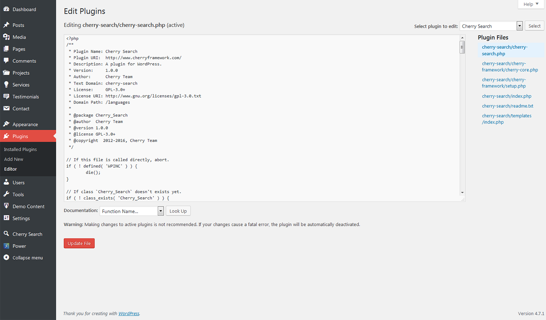The image size is (546, 320).
Task: Click the Posts pushpin icon
Action: [x=6, y=25]
